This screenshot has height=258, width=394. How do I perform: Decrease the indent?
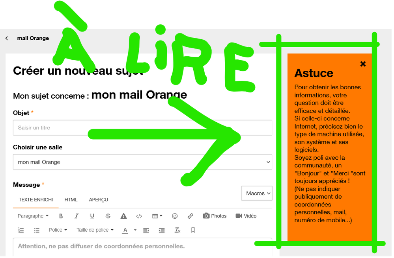tap(146, 230)
